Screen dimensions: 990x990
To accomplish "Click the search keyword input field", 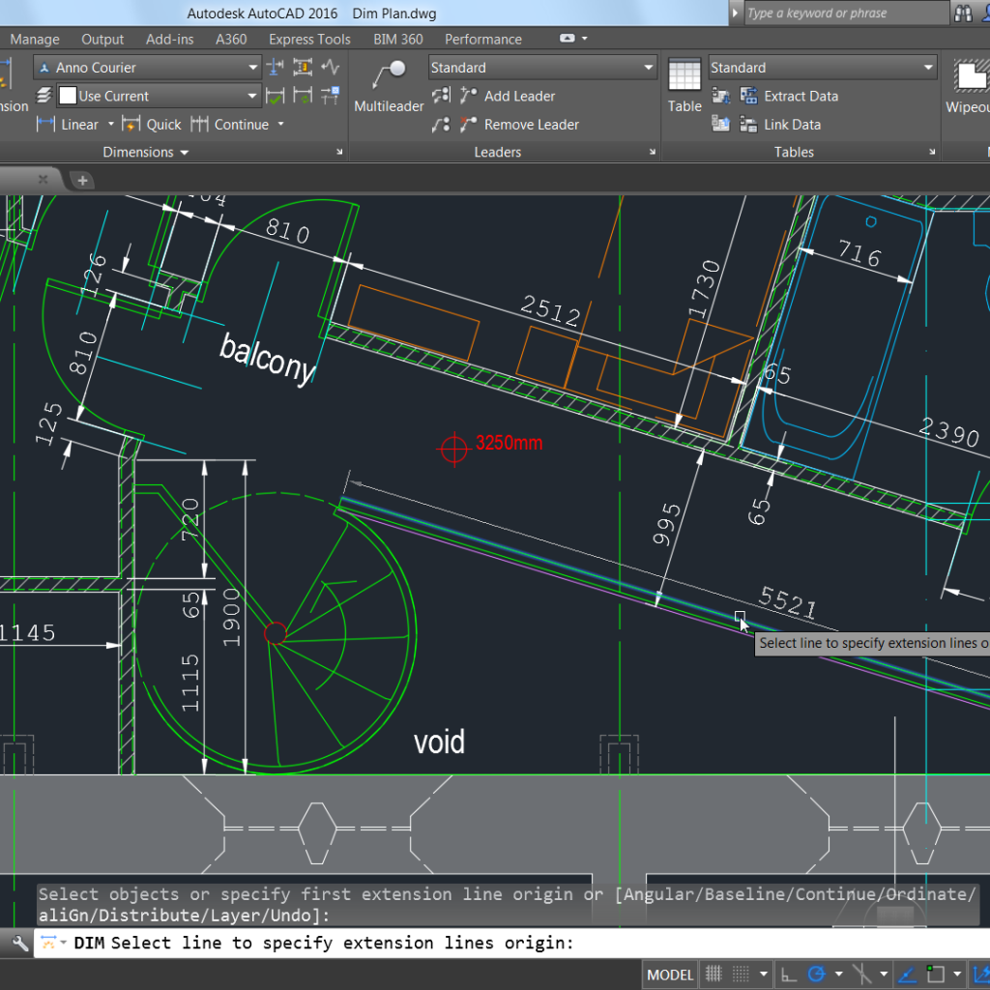I will (846, 14).
